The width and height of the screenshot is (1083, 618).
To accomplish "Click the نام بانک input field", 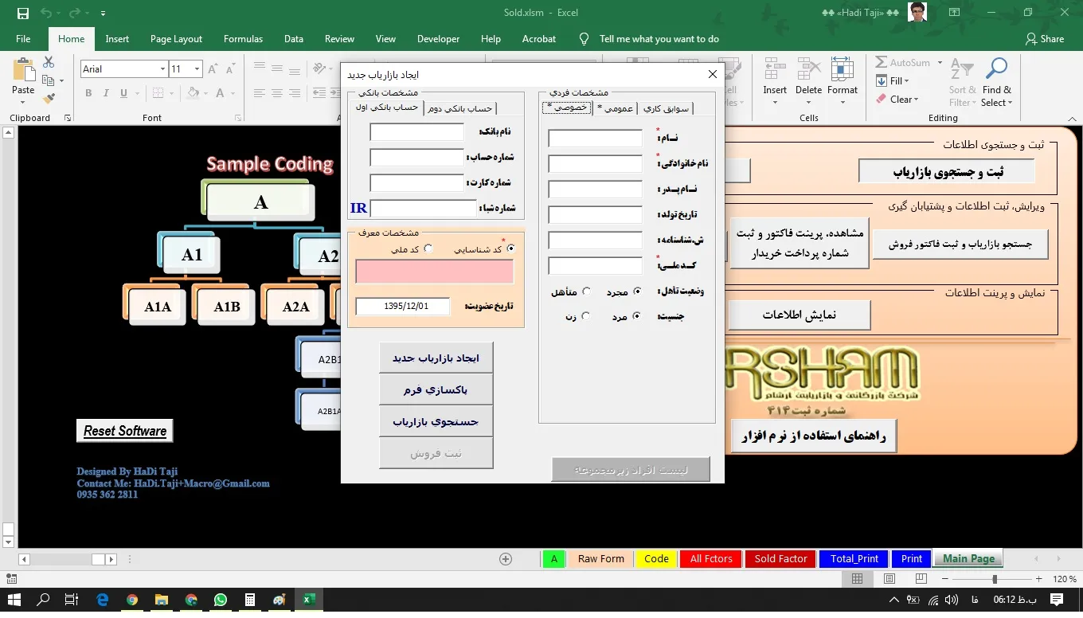I will 416,132.
